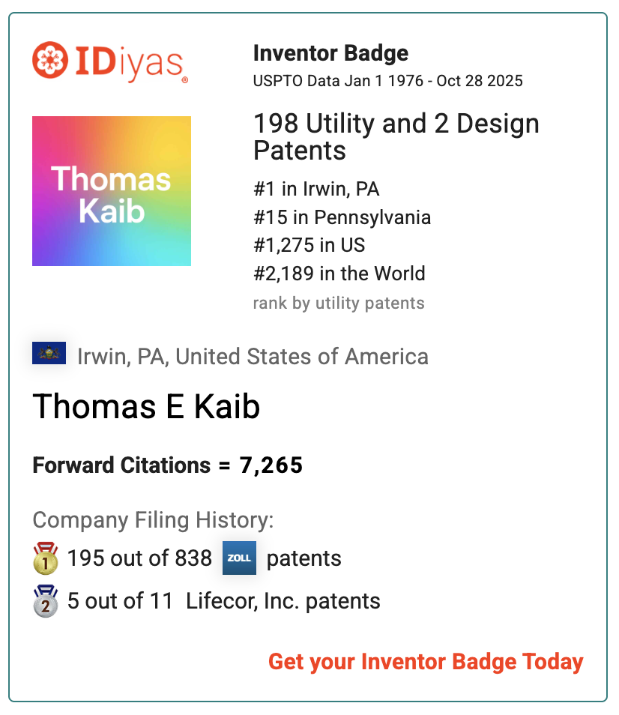The width and height of the screenshot is (619, 715).
Task: Click the Pennsylvania state flag icon
Action: coord(49,353)
